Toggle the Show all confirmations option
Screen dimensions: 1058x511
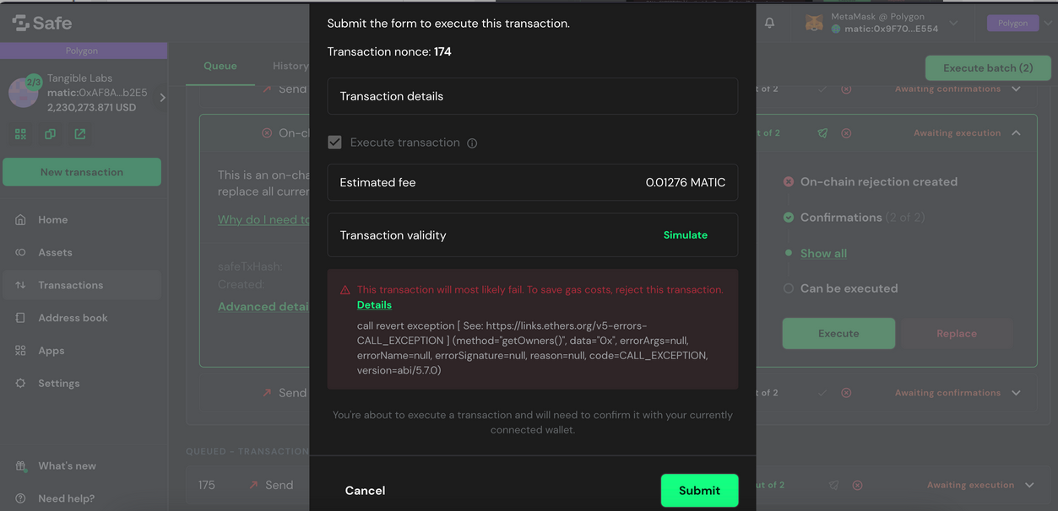point(822,252)
